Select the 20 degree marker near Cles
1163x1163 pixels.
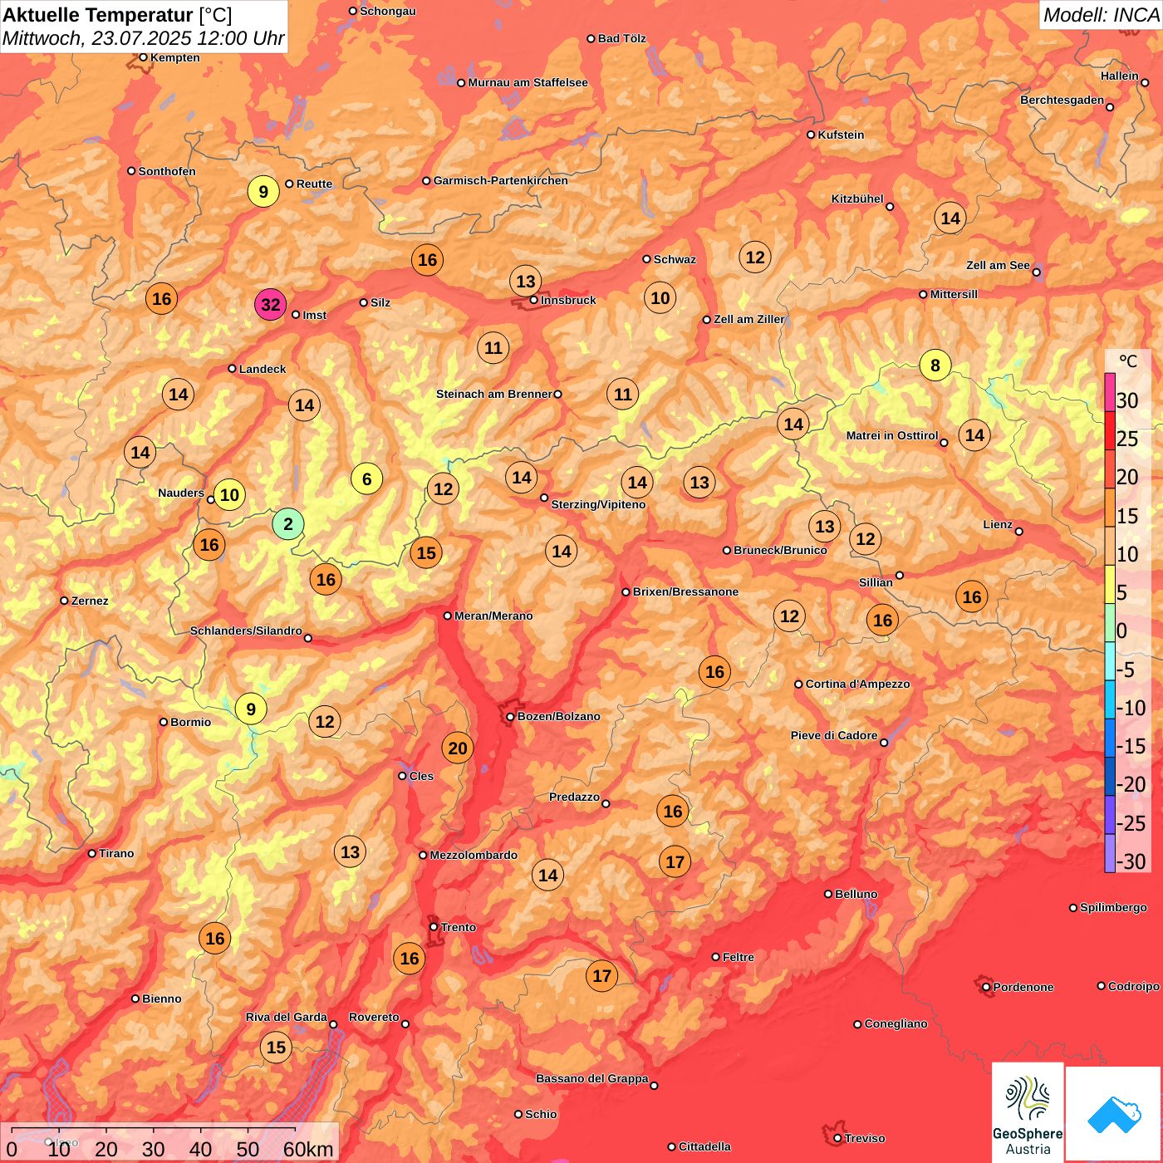[458, 748]
